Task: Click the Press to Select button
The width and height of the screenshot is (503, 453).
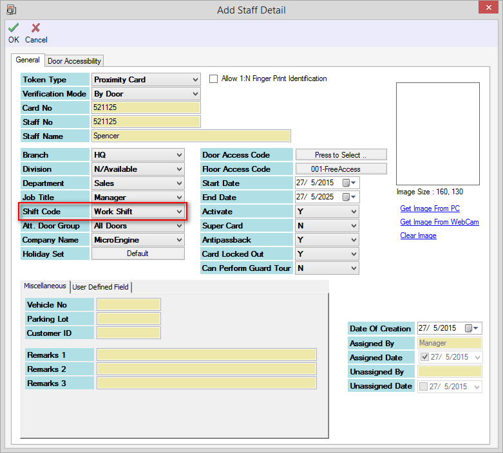Action: coord(341,155)
